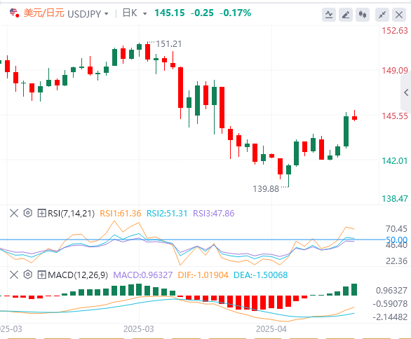The width and height of the screenshot is (411, 339).
Task: Select the 日K period label
Action: [130, 13]
